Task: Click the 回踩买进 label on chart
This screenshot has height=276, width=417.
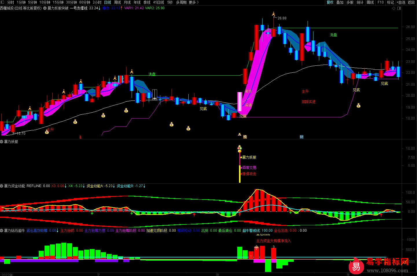Action: tap(309, 102)
